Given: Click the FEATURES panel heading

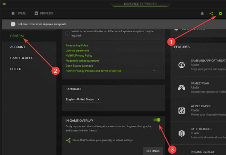Looking at the screenshot, I should (x=182, y=47).
